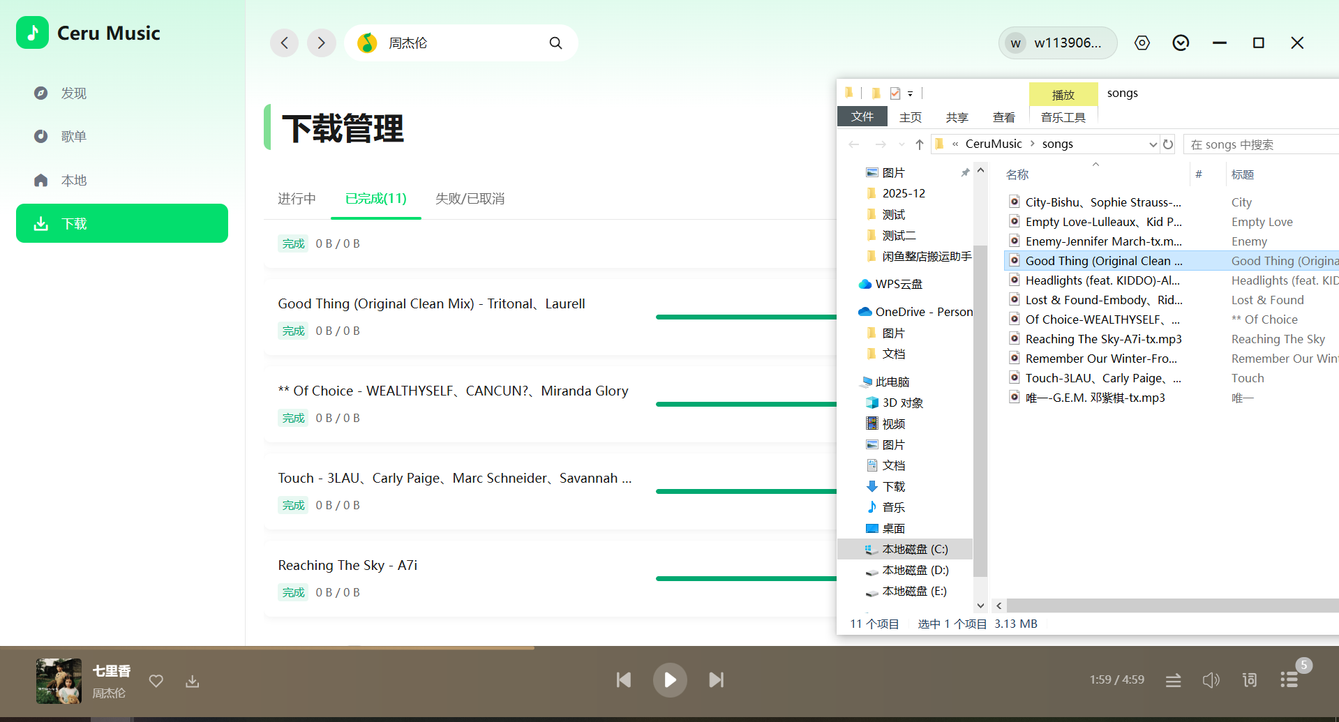Click the QQ Music source icon in search bar
The image size is (1339, 722).
pyautogui.click(x=366, y=43)
